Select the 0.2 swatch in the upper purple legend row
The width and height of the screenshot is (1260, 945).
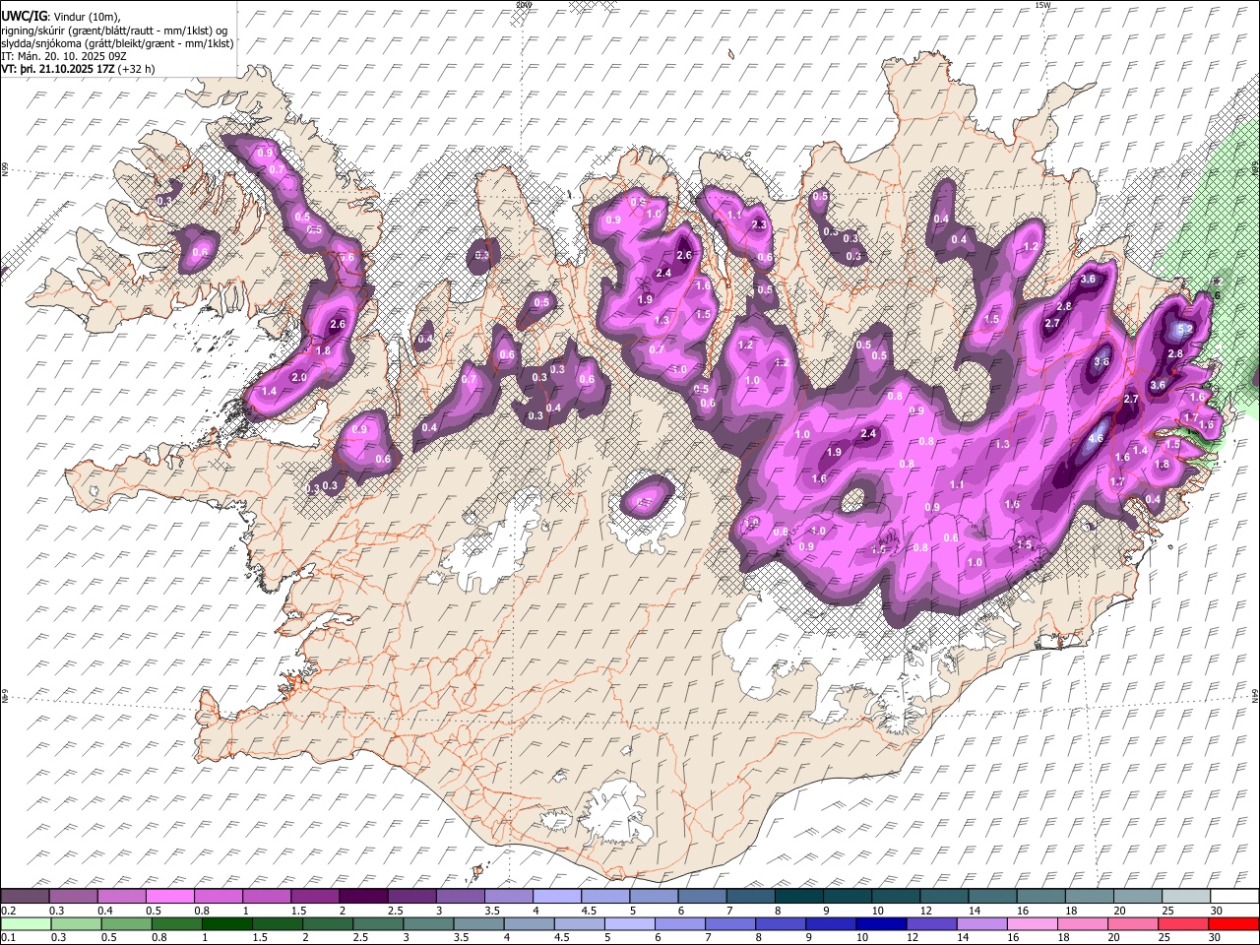[x=27, y=896]
